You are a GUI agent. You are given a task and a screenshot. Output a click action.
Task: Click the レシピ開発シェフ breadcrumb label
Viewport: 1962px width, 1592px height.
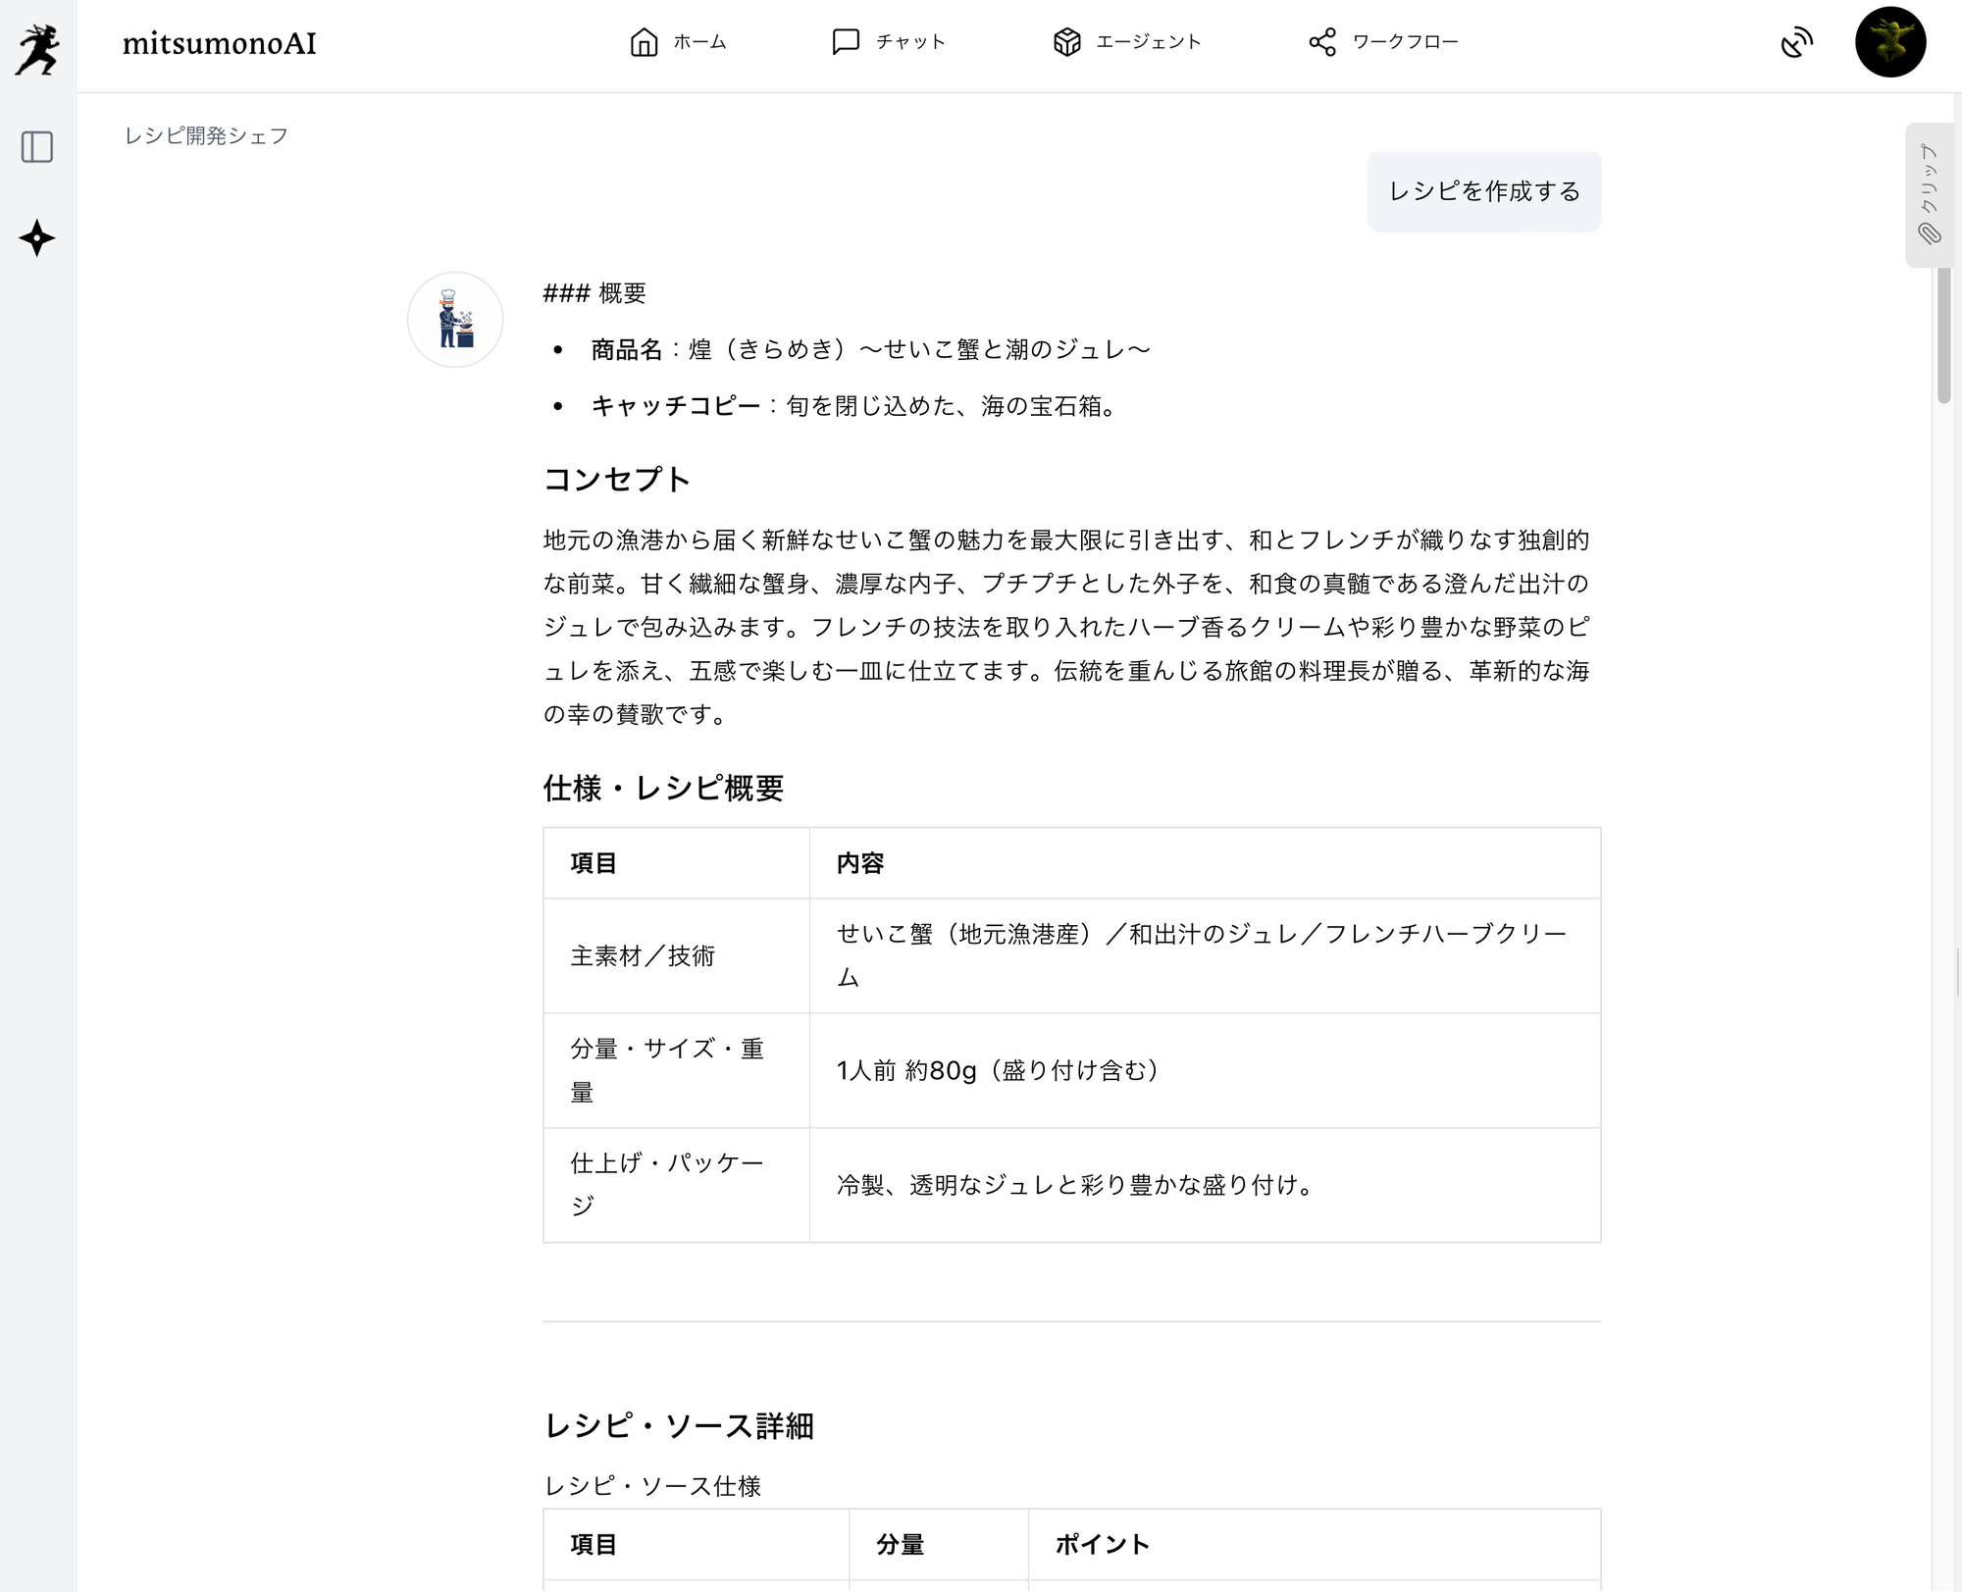[206, 135]
